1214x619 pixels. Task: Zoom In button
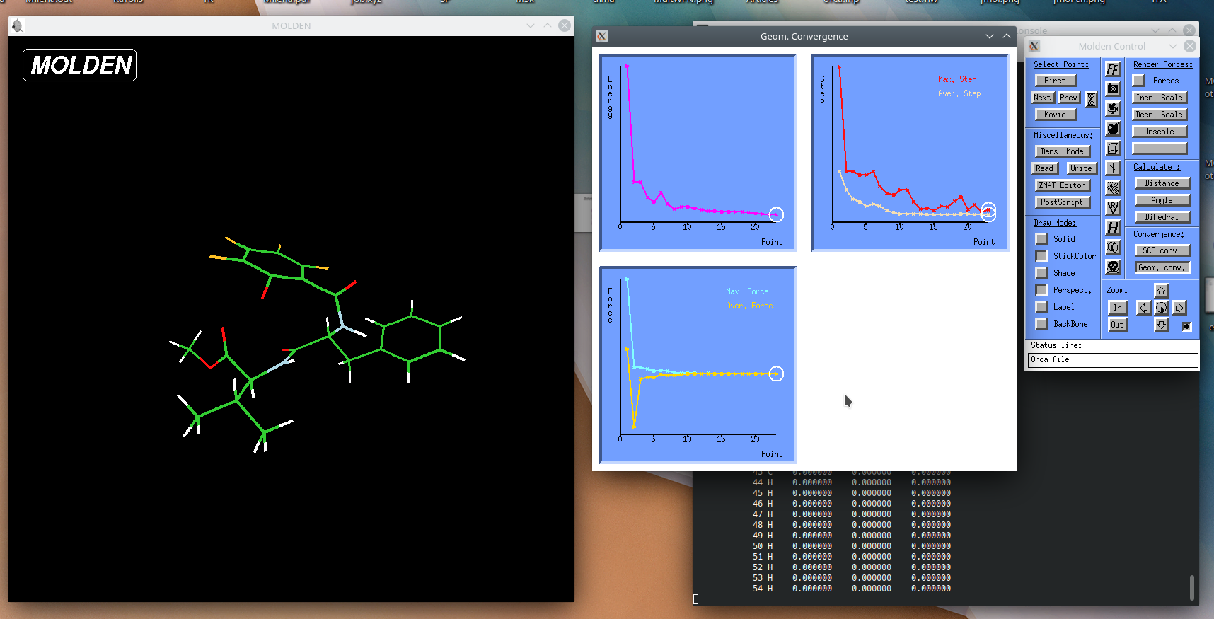click(x=1118, y=308)
